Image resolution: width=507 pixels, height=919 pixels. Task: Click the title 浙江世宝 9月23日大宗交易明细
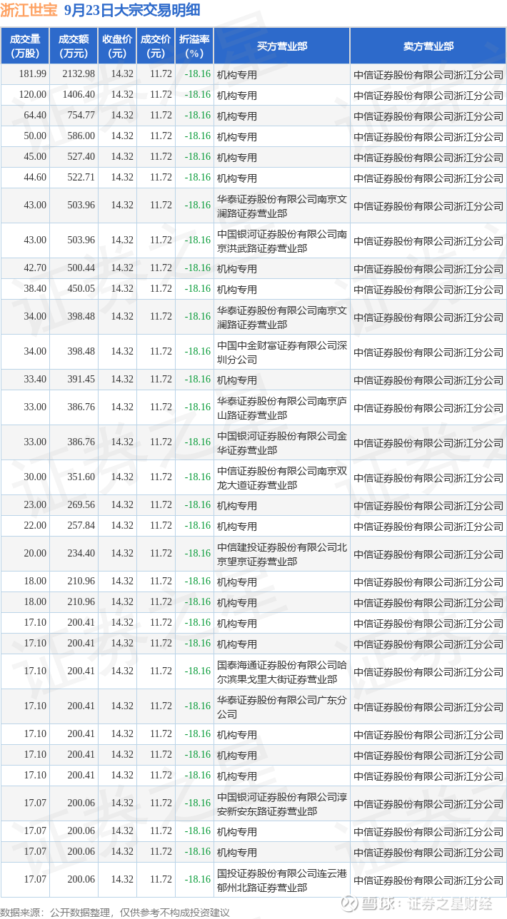click(100, 10)
